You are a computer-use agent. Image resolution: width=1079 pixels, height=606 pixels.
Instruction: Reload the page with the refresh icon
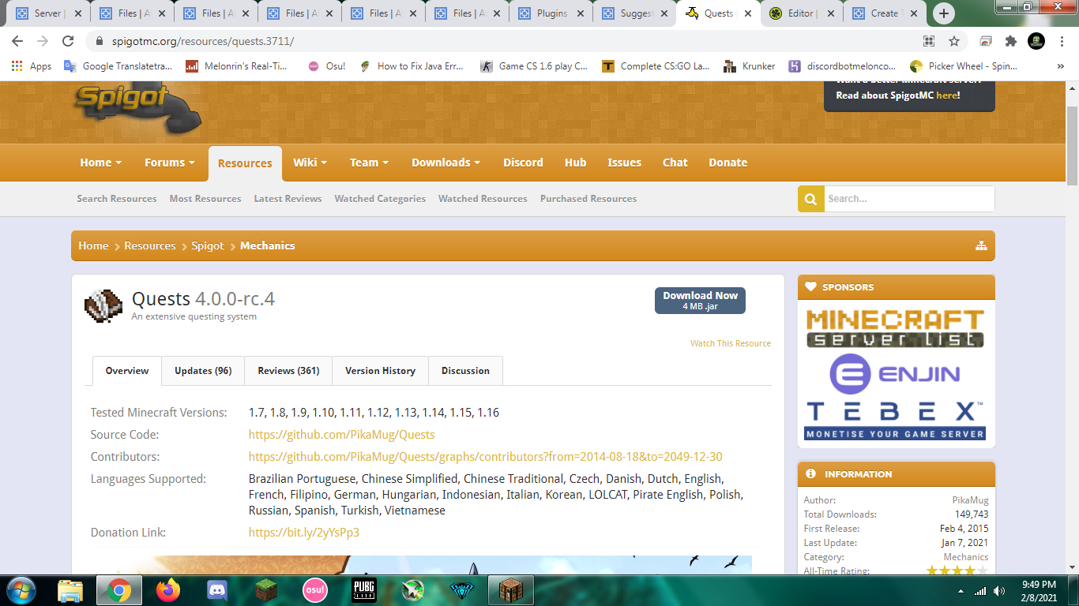click(68, 41)
